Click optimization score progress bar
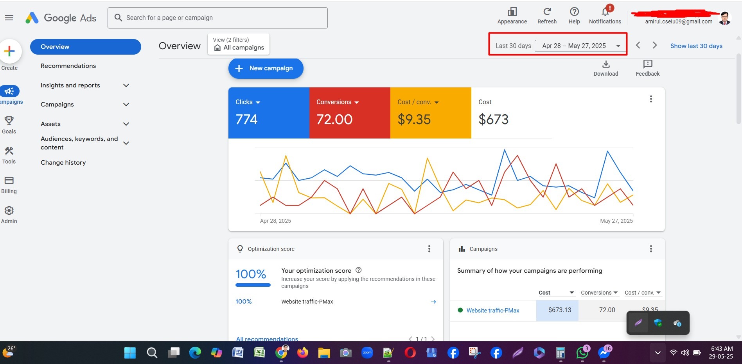The width and height of the screenshot is (742, 364). pyautogui.click(x=253, y=285)
